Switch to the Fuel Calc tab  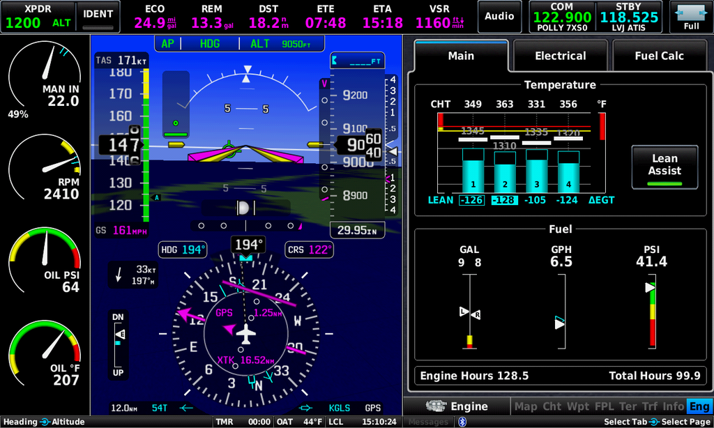[x=658, y=56]
